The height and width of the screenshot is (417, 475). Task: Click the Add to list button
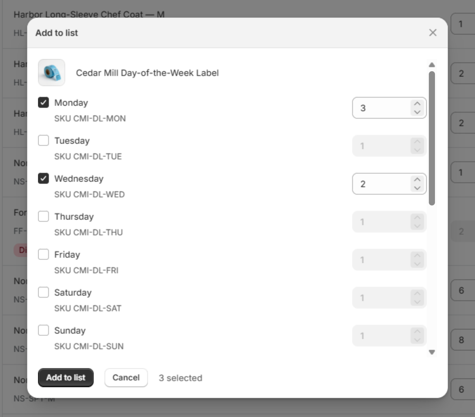tap(66, 378)
